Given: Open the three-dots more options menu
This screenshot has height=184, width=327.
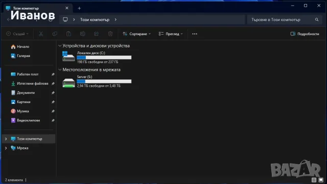Looking at the screenshot, I should click(x=195, y=34).
